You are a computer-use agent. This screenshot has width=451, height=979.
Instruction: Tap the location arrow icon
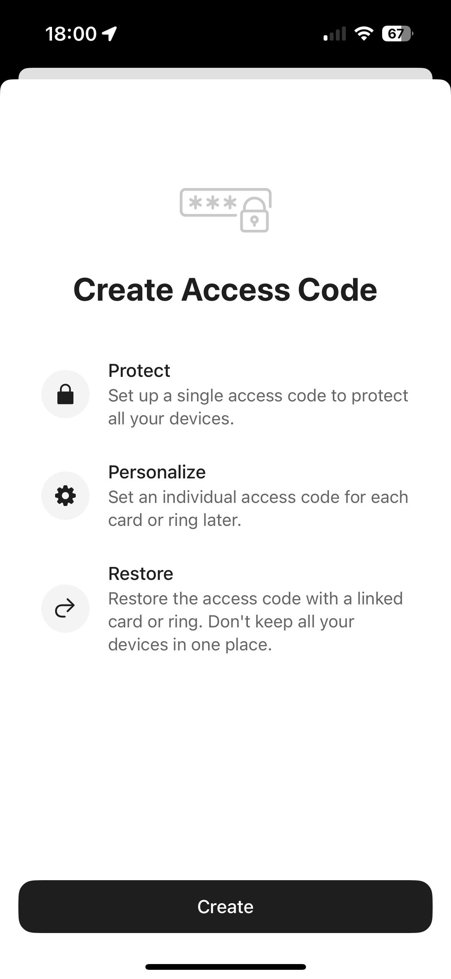(109, 34)
